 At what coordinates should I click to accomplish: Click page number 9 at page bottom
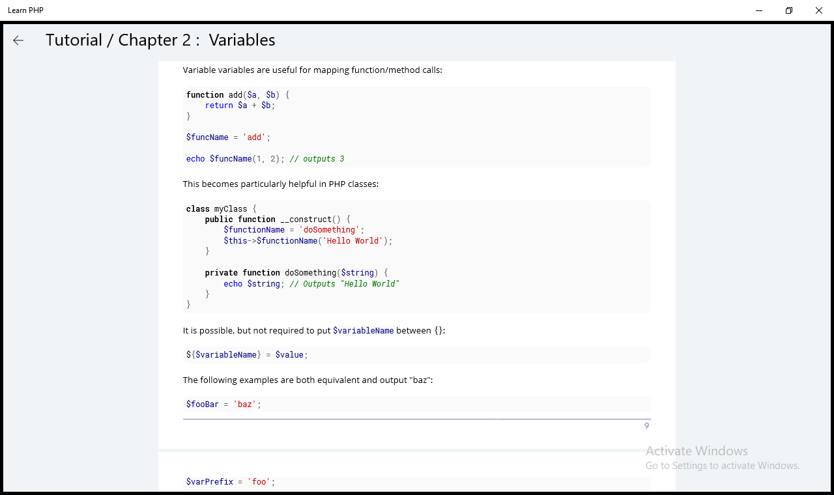pos(646,426)
